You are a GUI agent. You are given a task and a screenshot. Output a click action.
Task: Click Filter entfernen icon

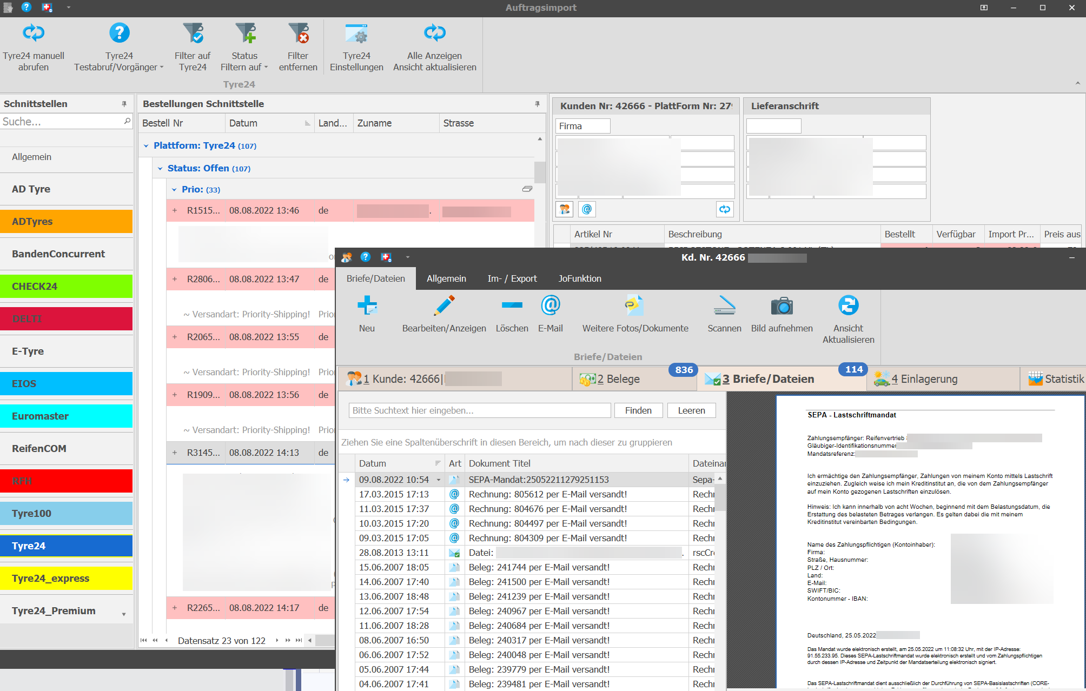click(298, 34)
